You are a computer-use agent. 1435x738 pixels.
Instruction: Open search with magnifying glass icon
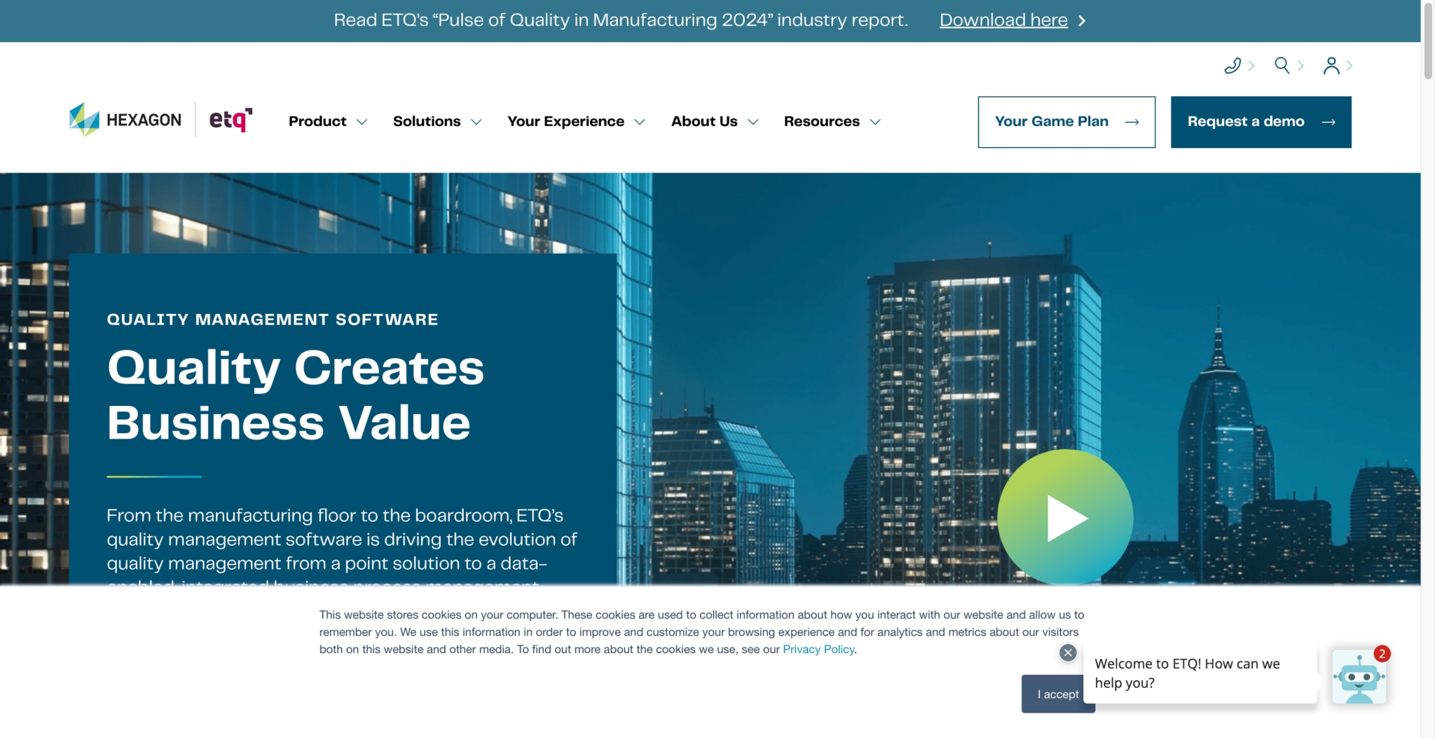pyautogui.click(x=1282, y=65)
